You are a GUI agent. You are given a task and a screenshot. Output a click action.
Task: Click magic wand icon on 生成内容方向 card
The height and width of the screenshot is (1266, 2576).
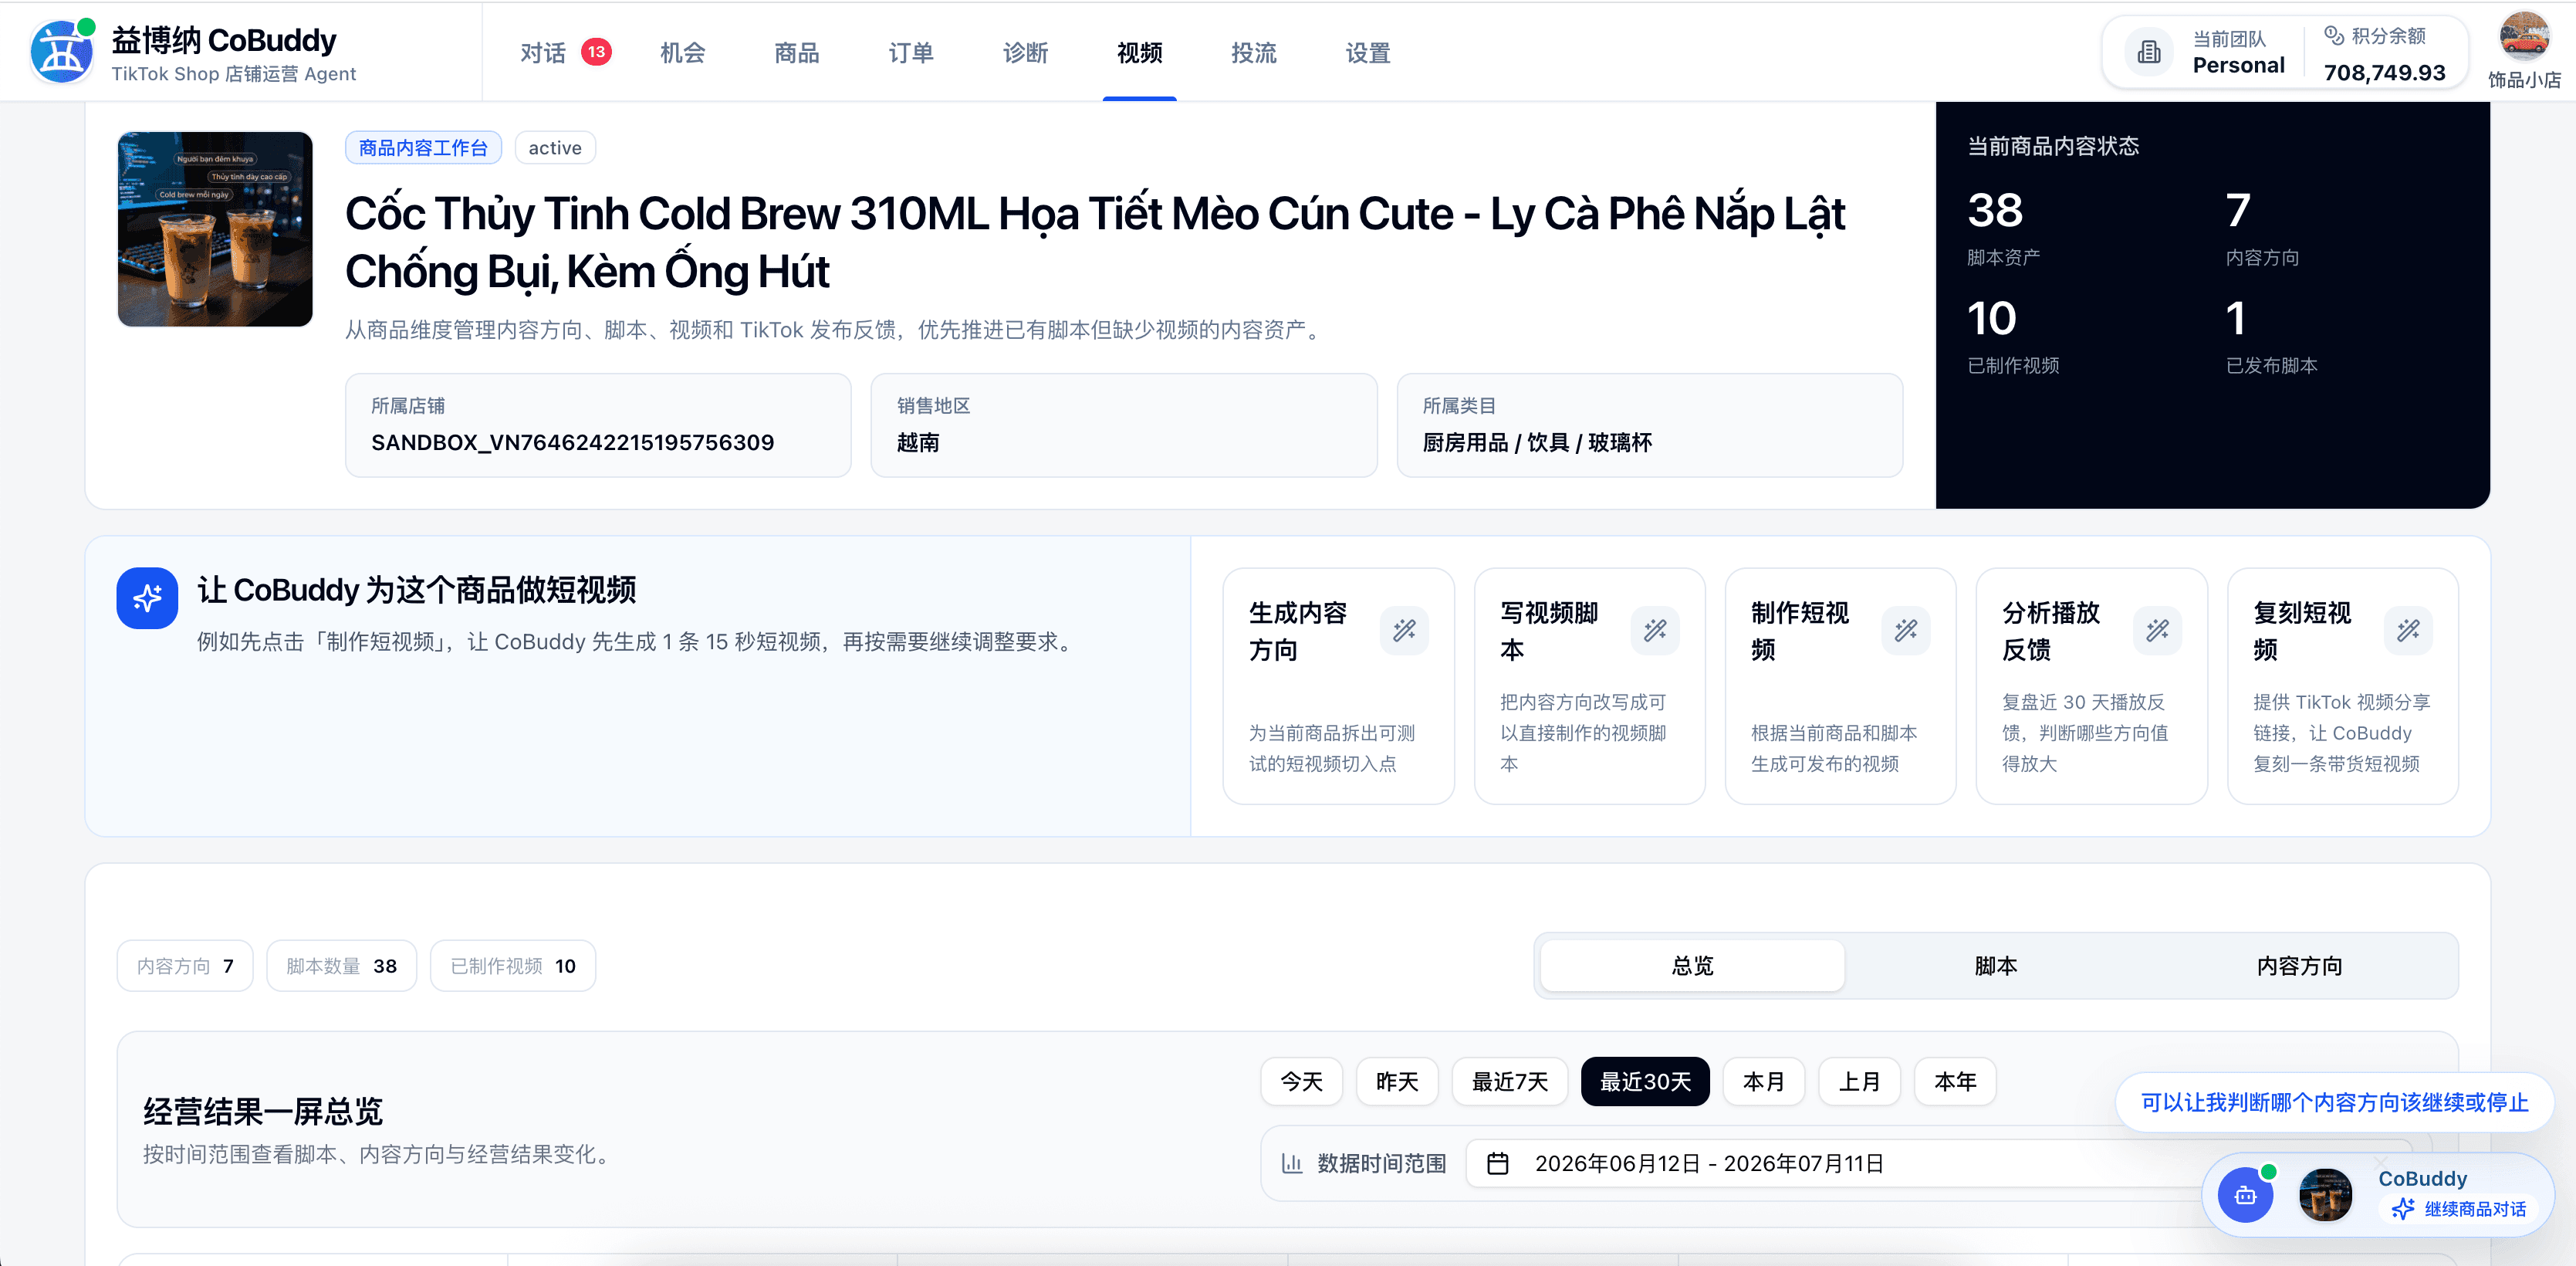[1404, 630]
